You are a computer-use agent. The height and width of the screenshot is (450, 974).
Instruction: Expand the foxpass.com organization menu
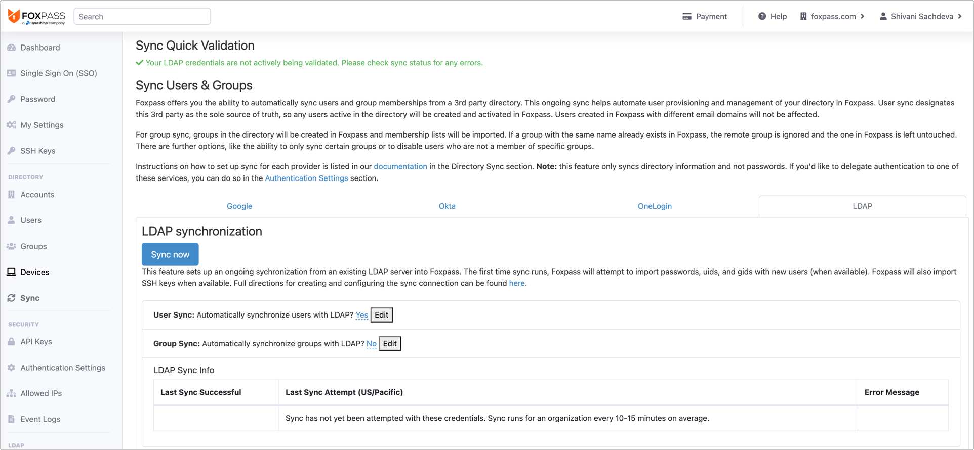833,16
